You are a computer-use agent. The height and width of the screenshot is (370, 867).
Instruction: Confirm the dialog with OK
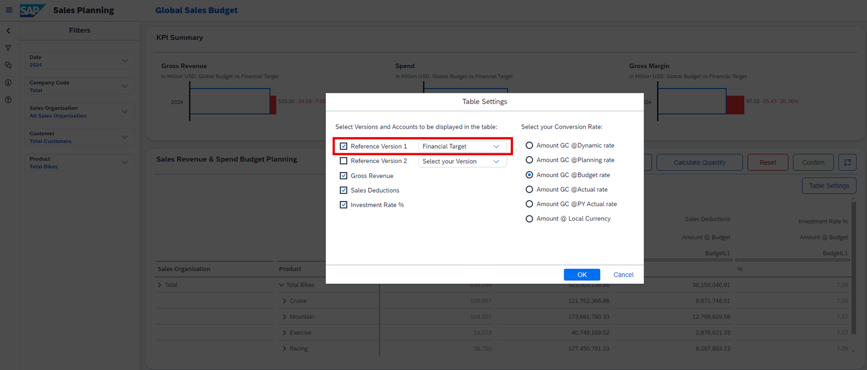tap(582, 274)
